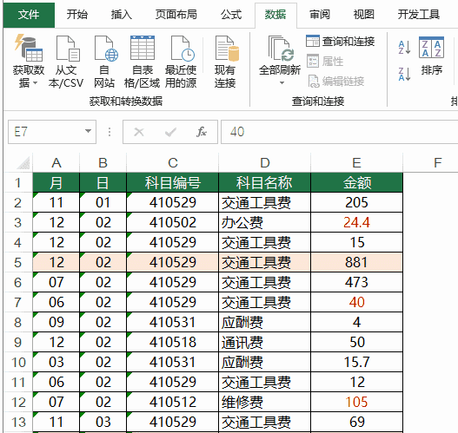Click the Insert Function fx icon
Screen dimensions: 458x433
[x=202, y=132]
